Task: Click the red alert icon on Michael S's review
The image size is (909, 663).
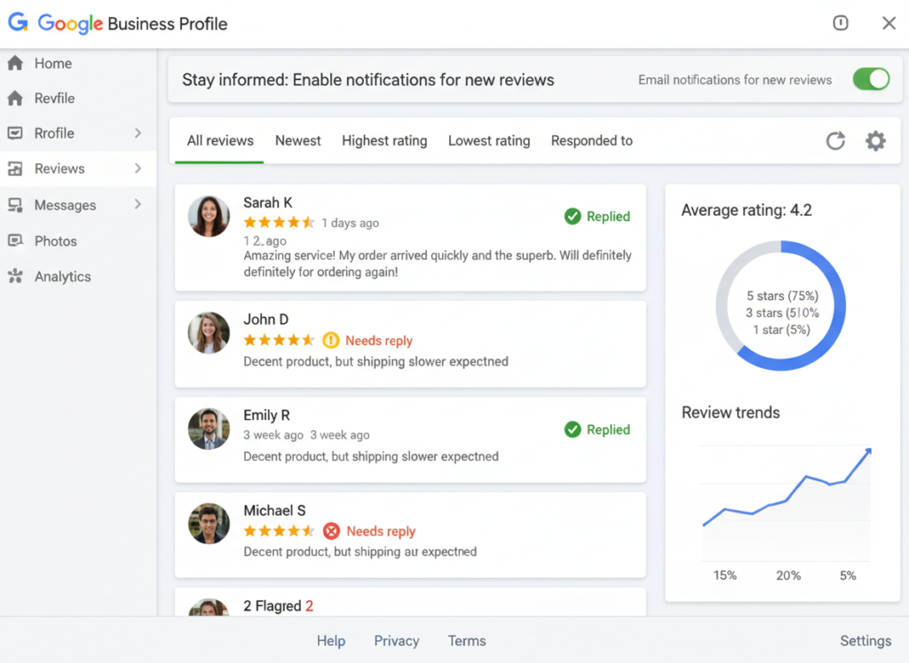Action: pos(331,531)
